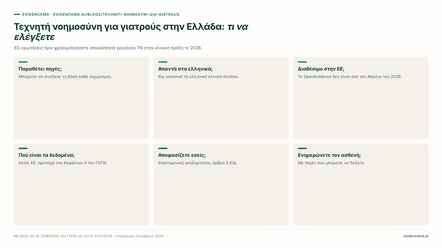
Task: Click text 'Και κατανοεί το ελληνικό κλινικό πλαίσιο.'
Action: click(198, 77)
